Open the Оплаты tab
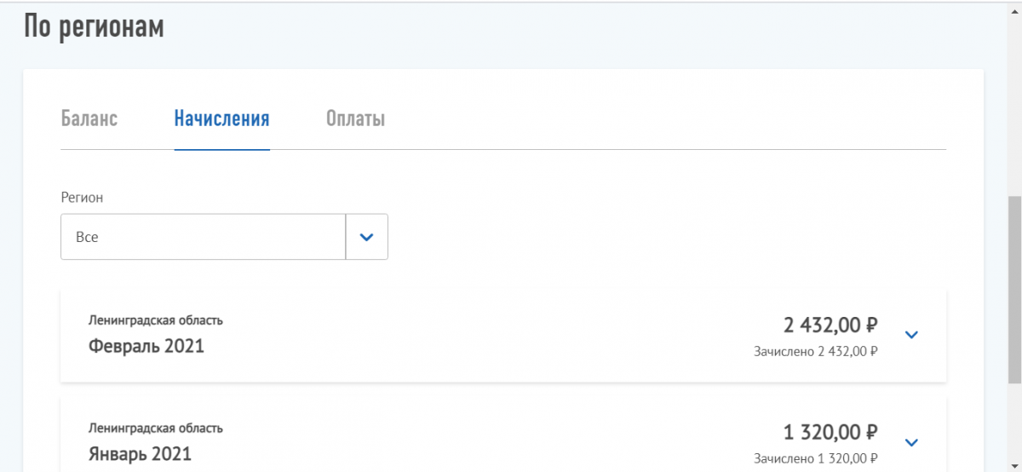1022x472 pixels. 355,118
